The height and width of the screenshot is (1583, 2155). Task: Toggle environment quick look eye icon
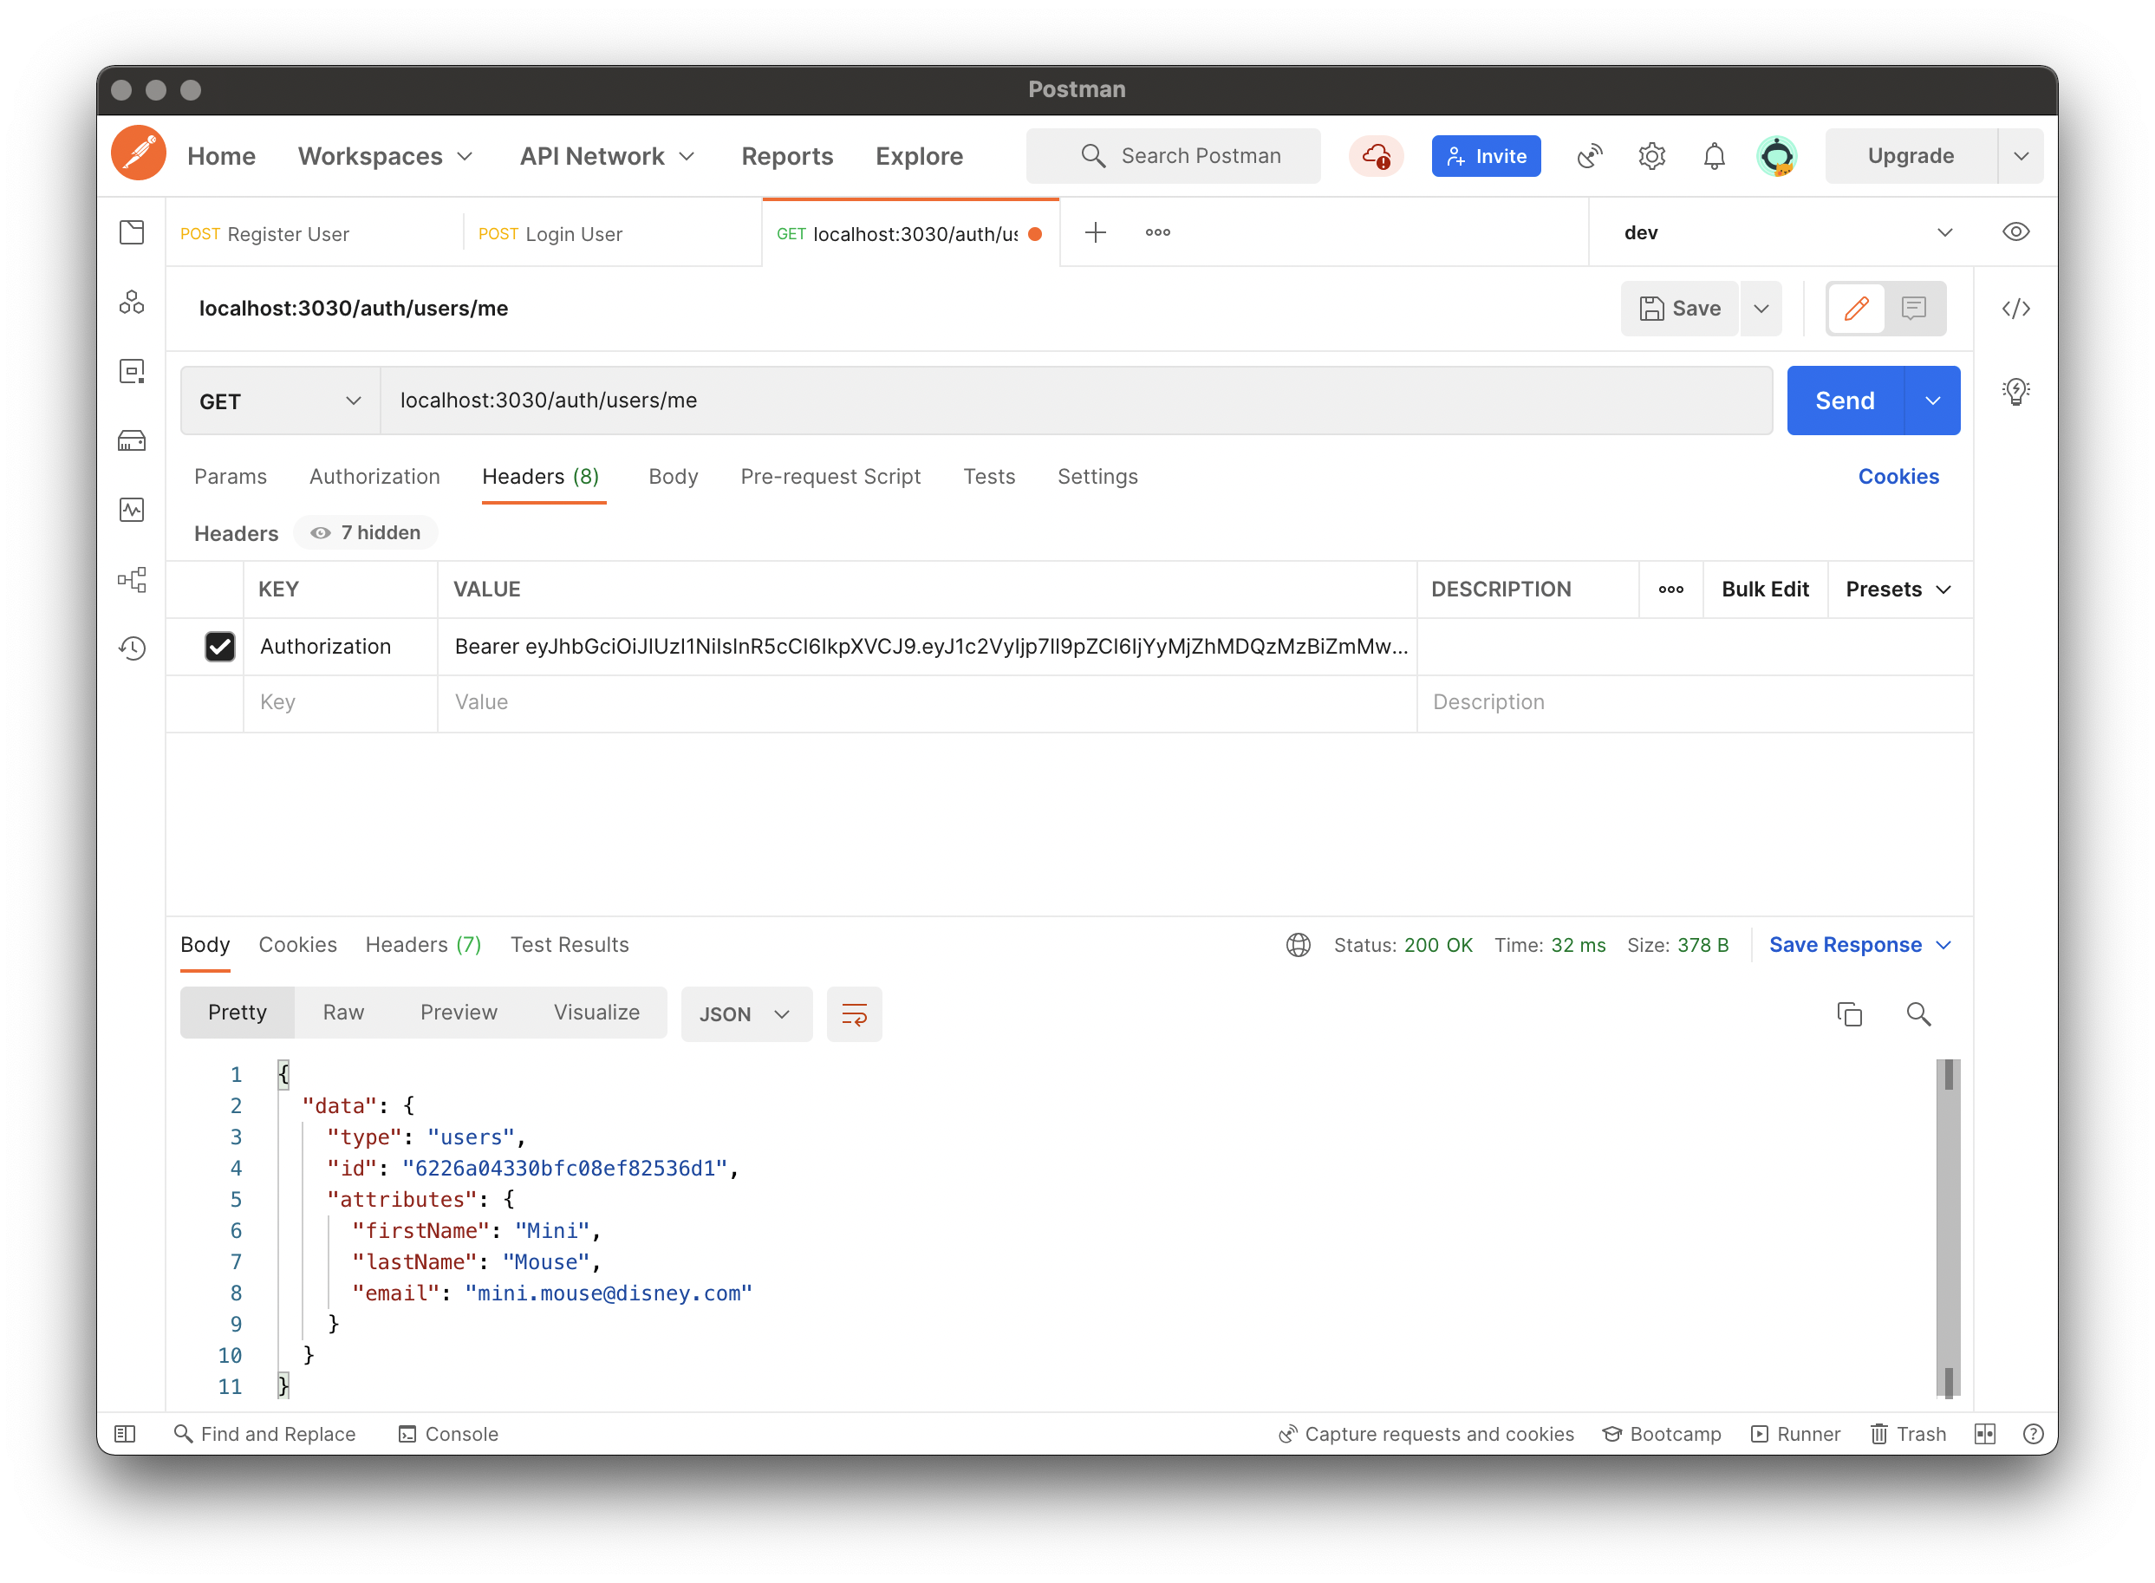pyautogui.click(x=2016, y=231)
